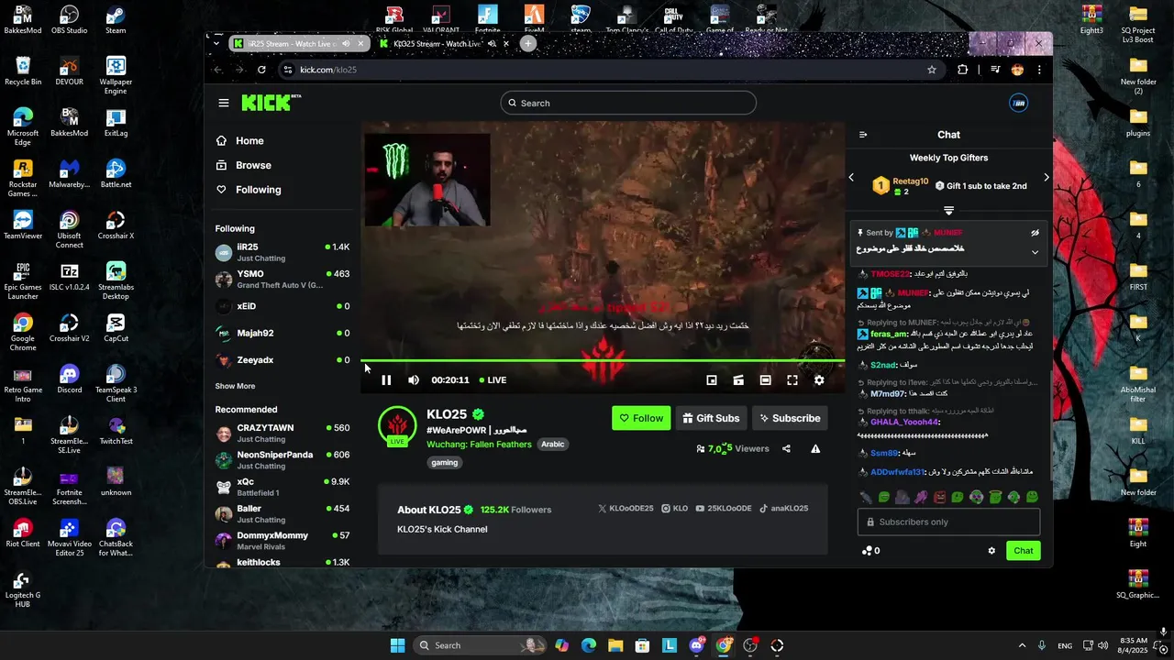Viewport: 1174px width, 660px height.
Task: Enter fullscreen video mode
Action: pos(792,379)
